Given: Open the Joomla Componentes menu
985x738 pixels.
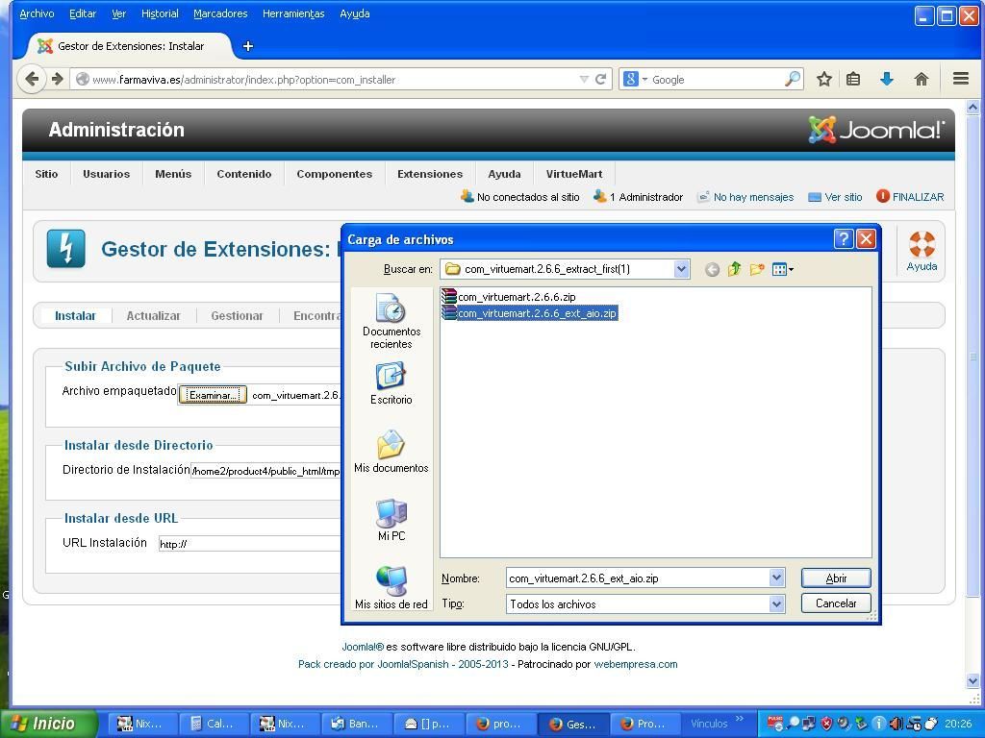Looking at the screenshot, I should point(334,174).
